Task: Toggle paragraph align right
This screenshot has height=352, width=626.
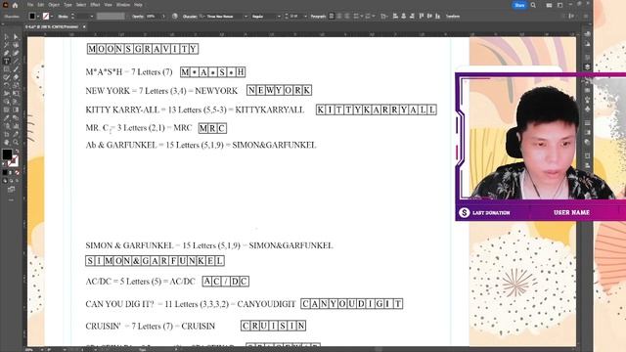Action: pos(346,17)
